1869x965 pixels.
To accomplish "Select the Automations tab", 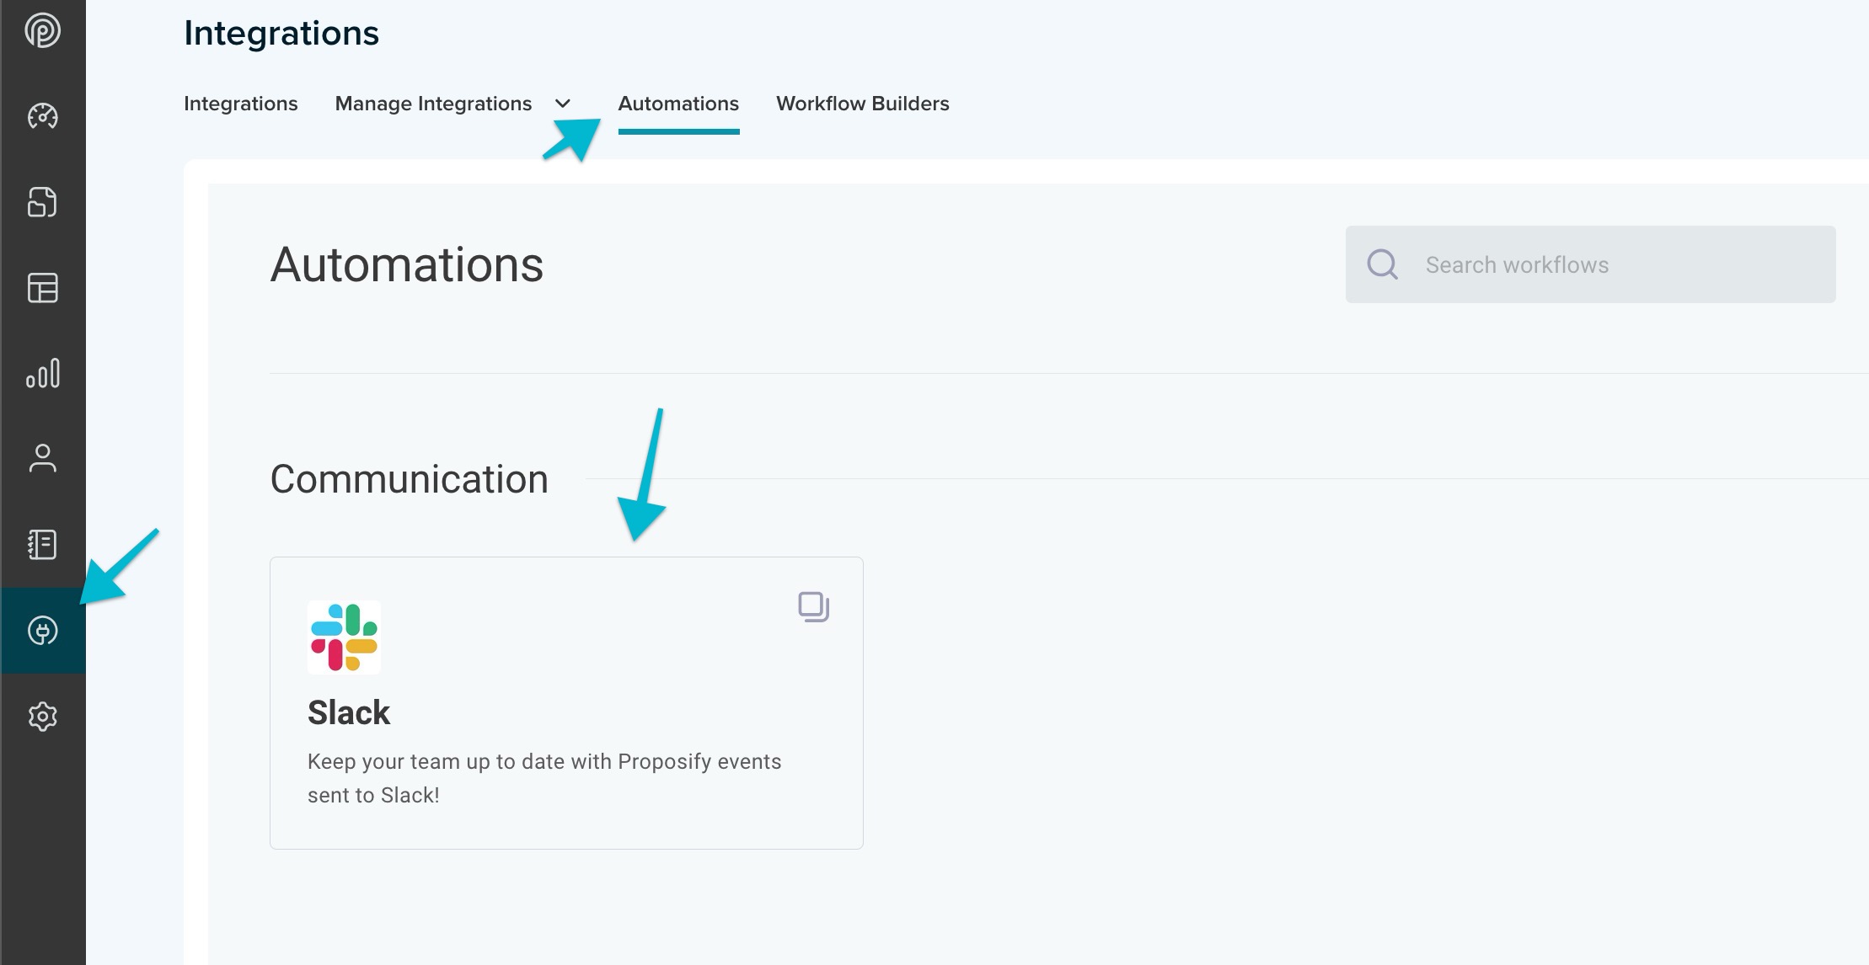I will click(x=678, y=104).
